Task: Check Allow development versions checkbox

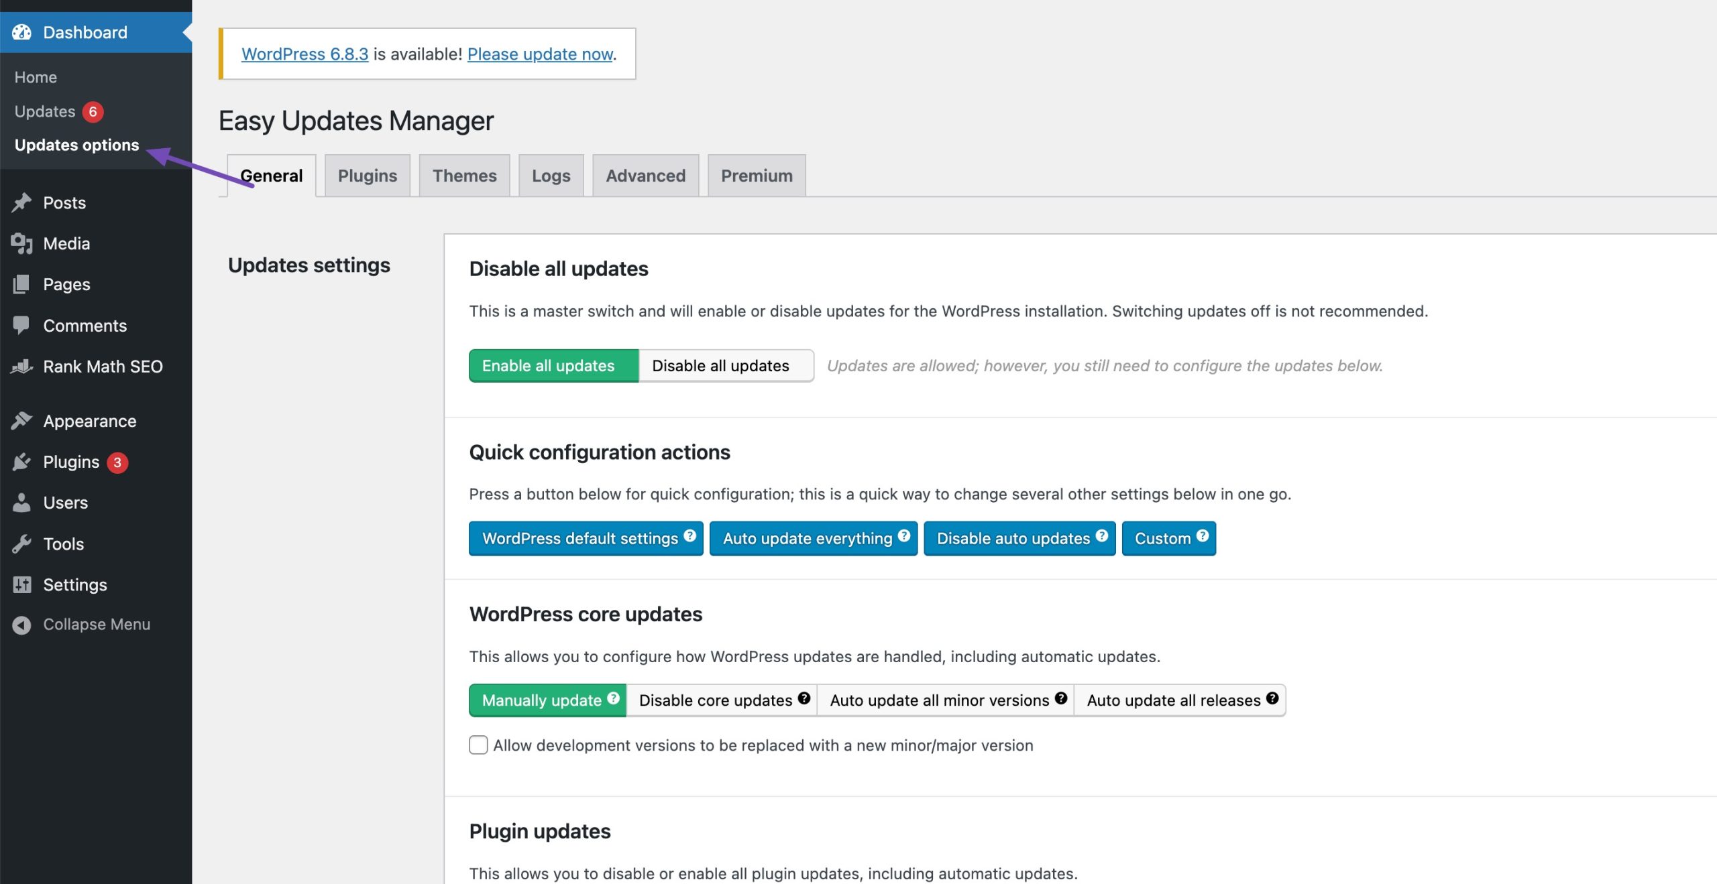Action: (x=478, y=745)
